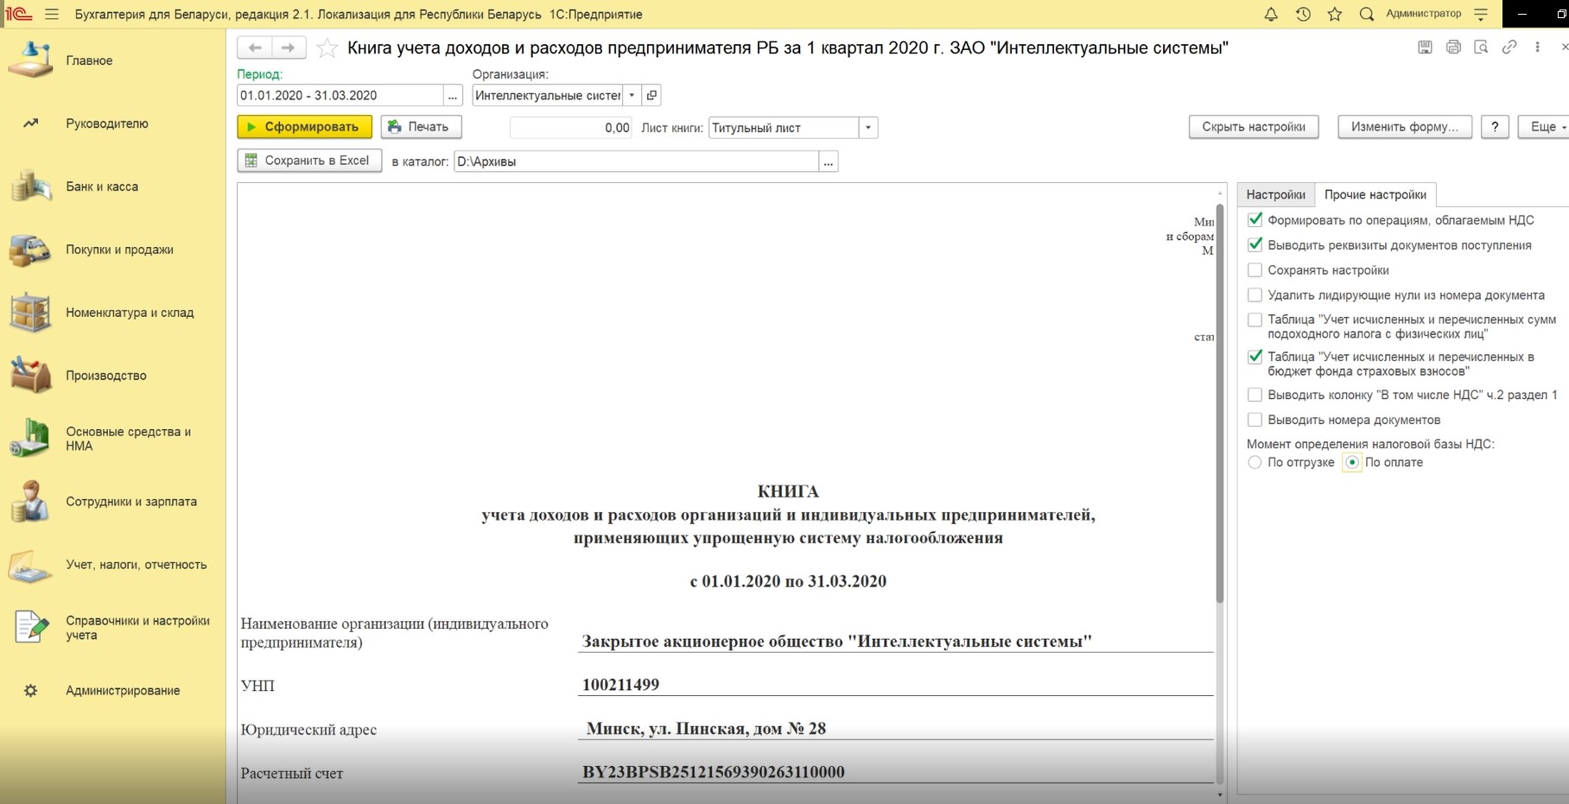
Task: Open the global search magnifier
Action: coord(1367,14)
